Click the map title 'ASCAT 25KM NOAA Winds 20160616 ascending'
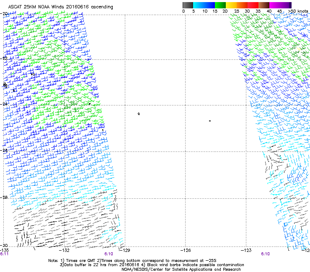 [x=60, y=7]
